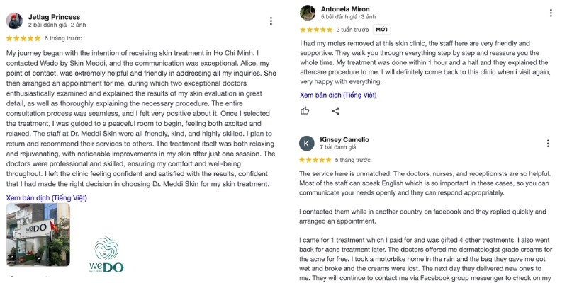Screen dimensions: 567x283
Task: Open the more options menu on Antonela Miron's review
Action: tap(551, 13)
